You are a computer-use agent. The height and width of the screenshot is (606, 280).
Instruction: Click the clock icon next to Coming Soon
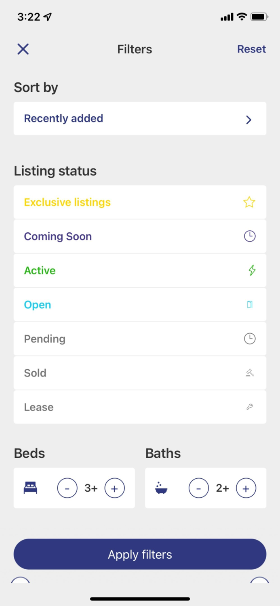coord(249,236)
